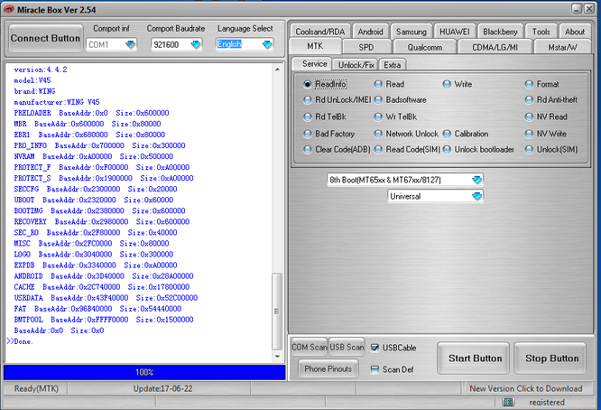Open the About tab
This screenshot has width=601, height=410.
click(x=575, y=32)
